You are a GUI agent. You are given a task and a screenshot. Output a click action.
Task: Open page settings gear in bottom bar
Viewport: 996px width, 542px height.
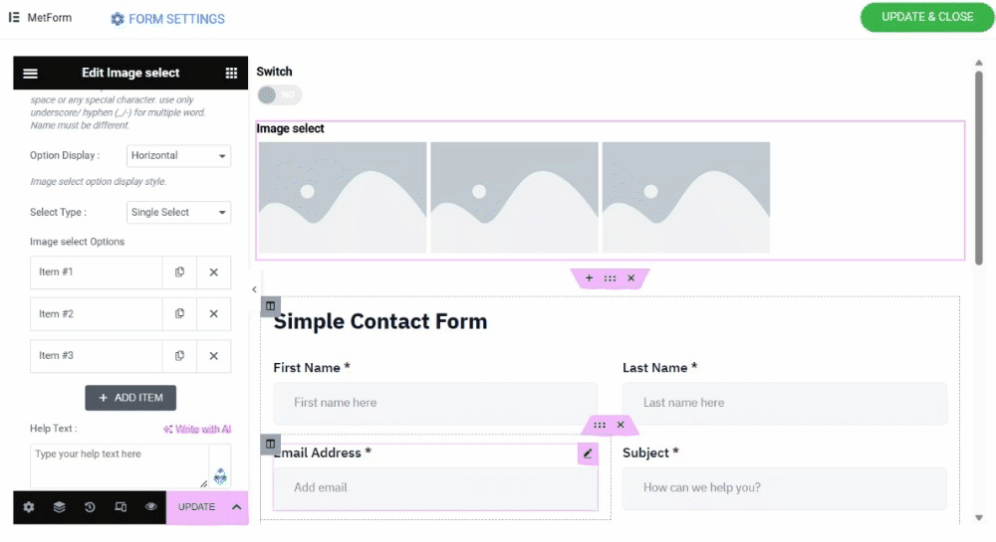[29, 507]
